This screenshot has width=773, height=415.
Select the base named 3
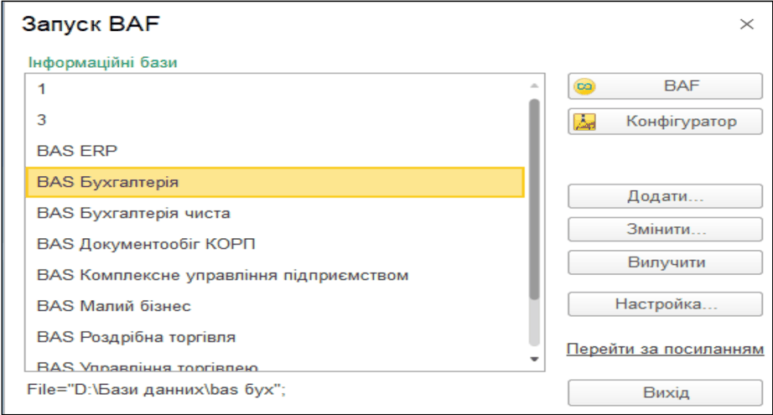tap(275, 120)
